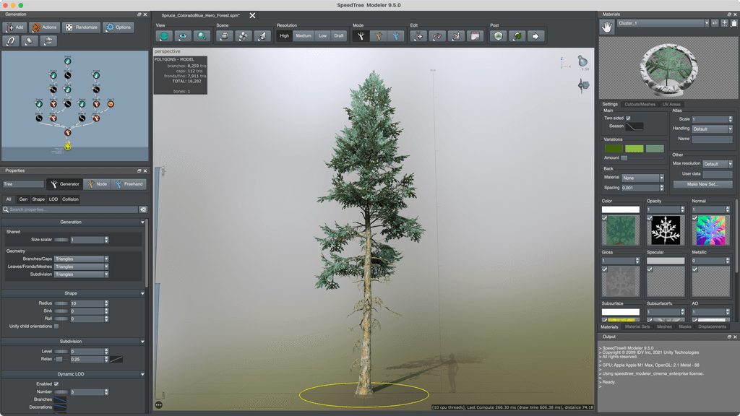Click the Make New Set button
This screenshot has height=416, width=740.
(x=704, y=184)
